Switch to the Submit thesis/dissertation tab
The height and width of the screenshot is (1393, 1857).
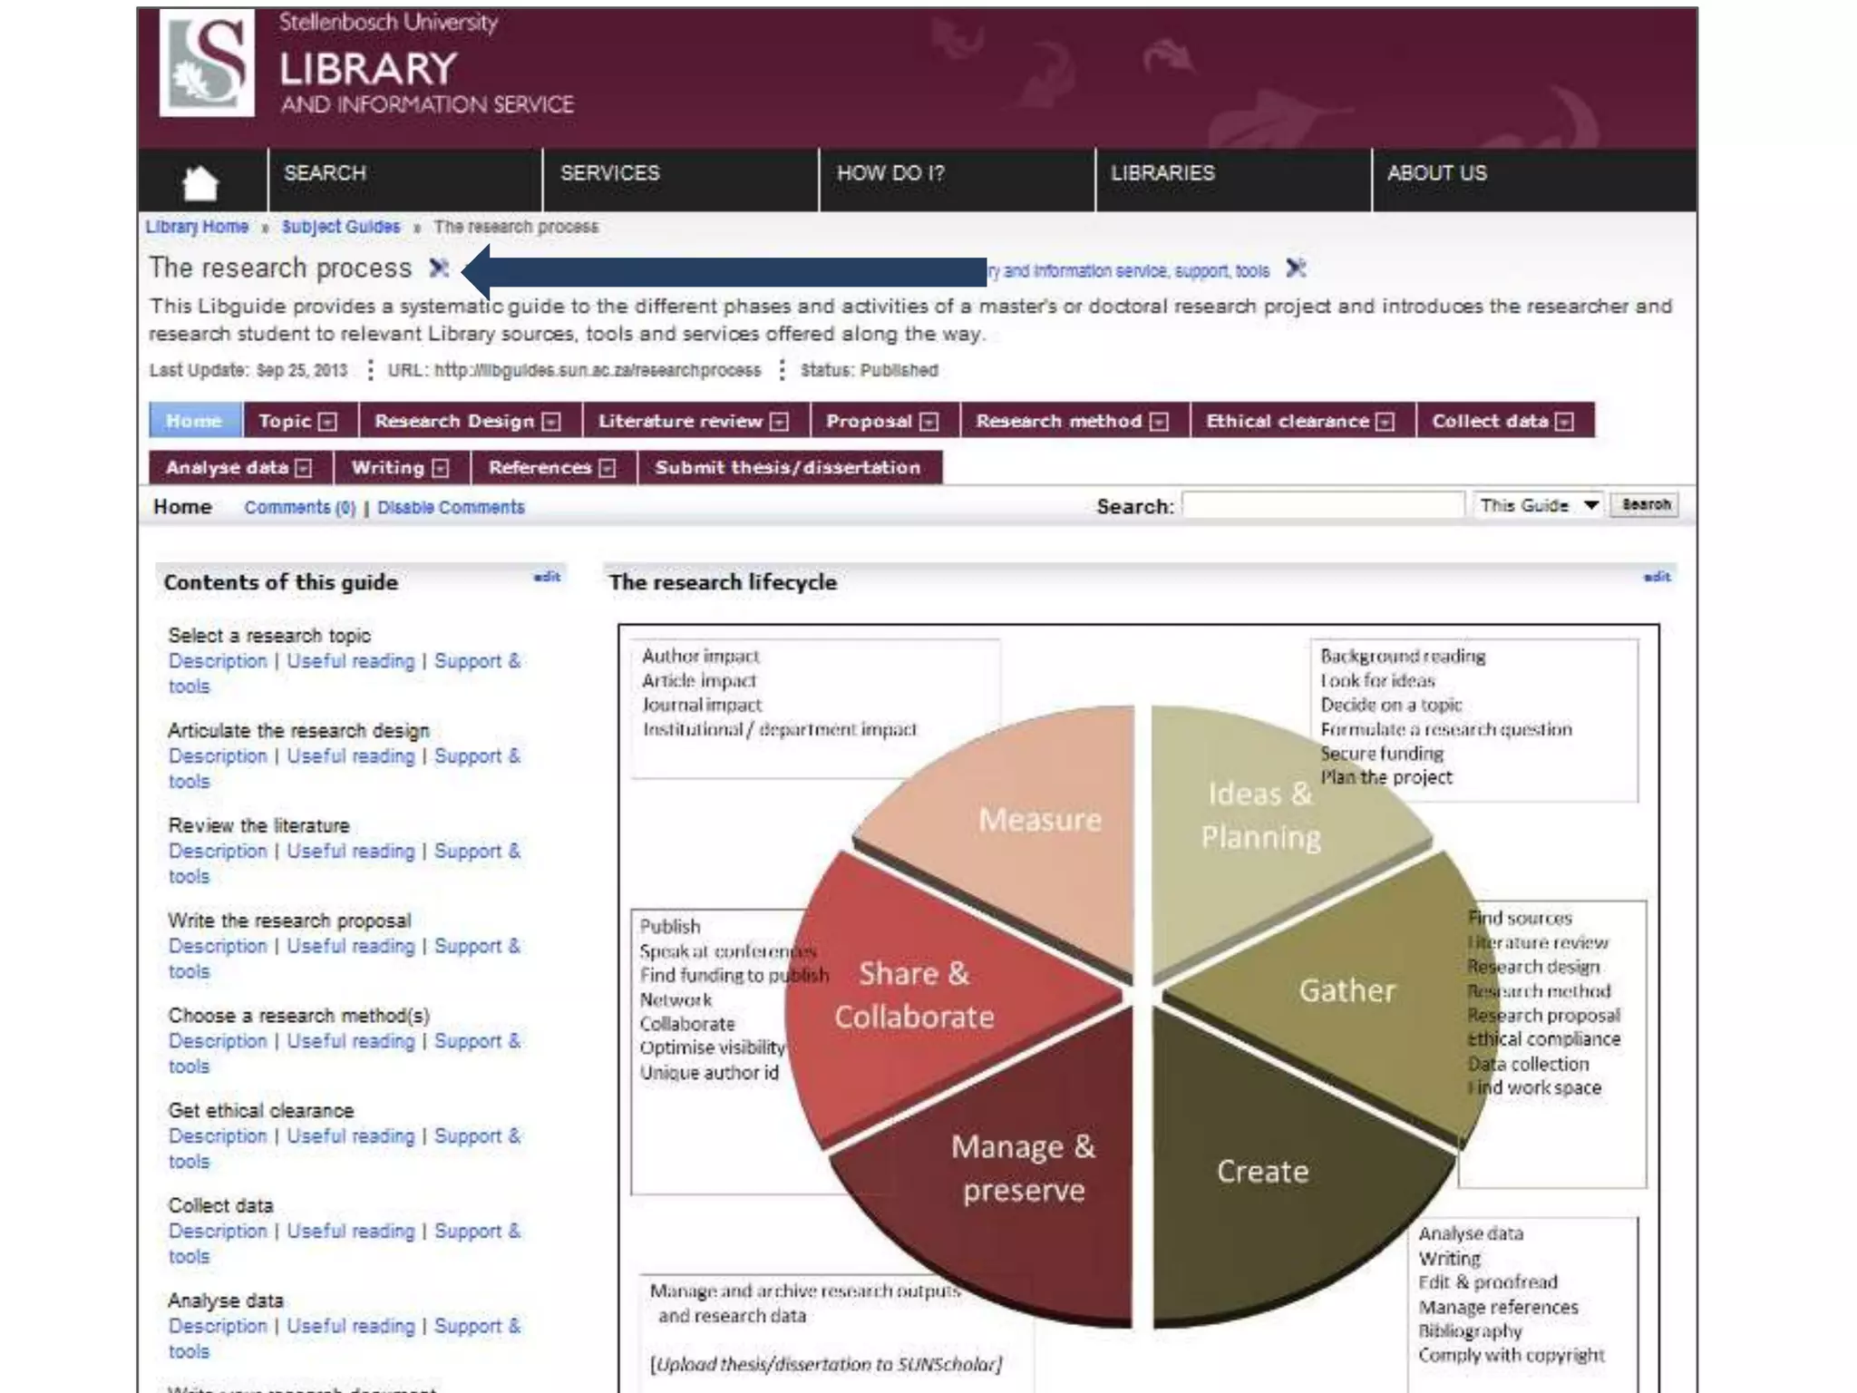[787, 468]
